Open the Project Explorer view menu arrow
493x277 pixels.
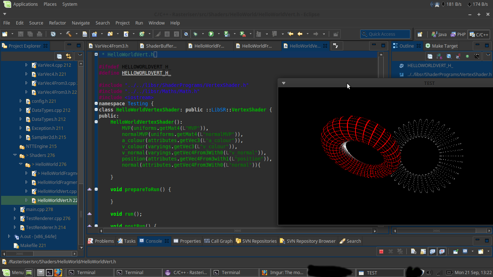pyautogui.click(x=80, y=55)
